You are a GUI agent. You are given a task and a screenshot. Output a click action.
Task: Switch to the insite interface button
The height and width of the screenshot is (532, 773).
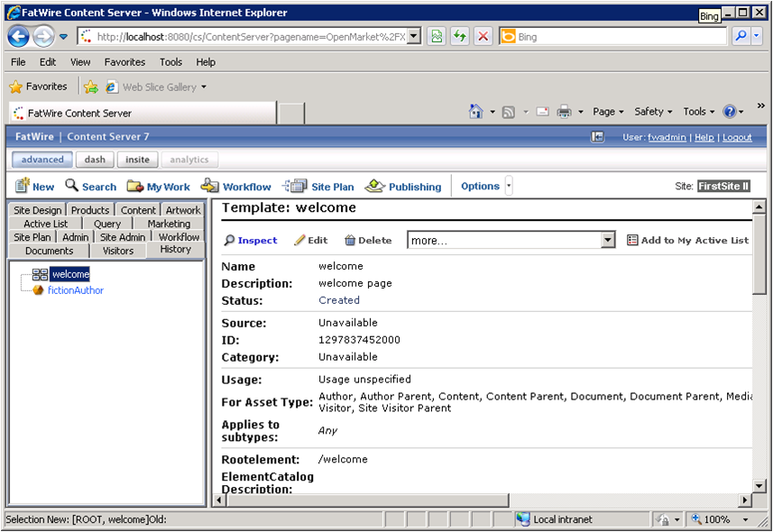137,160
